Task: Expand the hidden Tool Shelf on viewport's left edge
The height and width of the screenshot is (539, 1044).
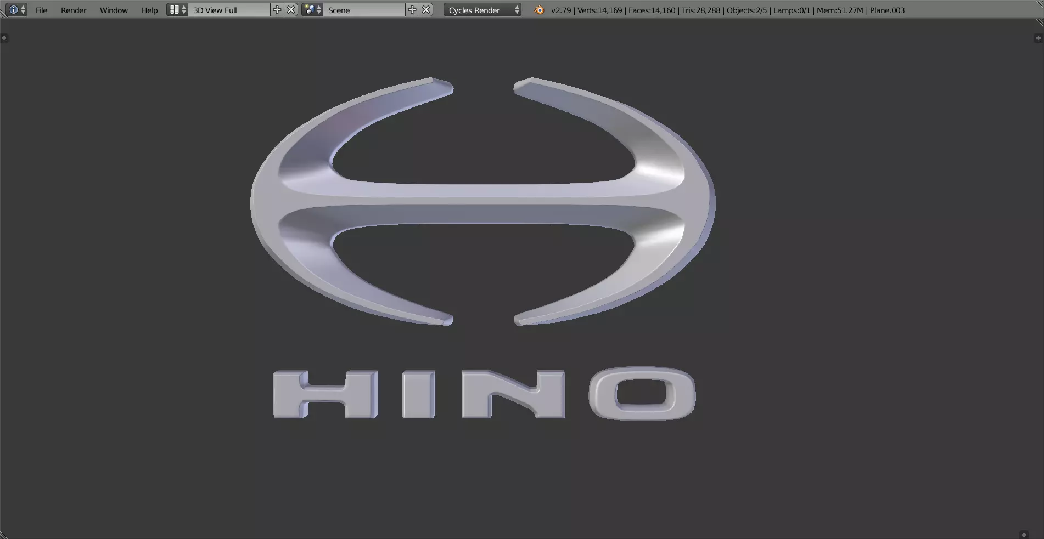Action: click(x=4, y=38)
